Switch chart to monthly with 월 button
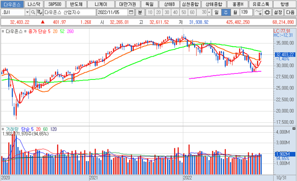This screenshot has height=181, width=297. coord(235,12)
